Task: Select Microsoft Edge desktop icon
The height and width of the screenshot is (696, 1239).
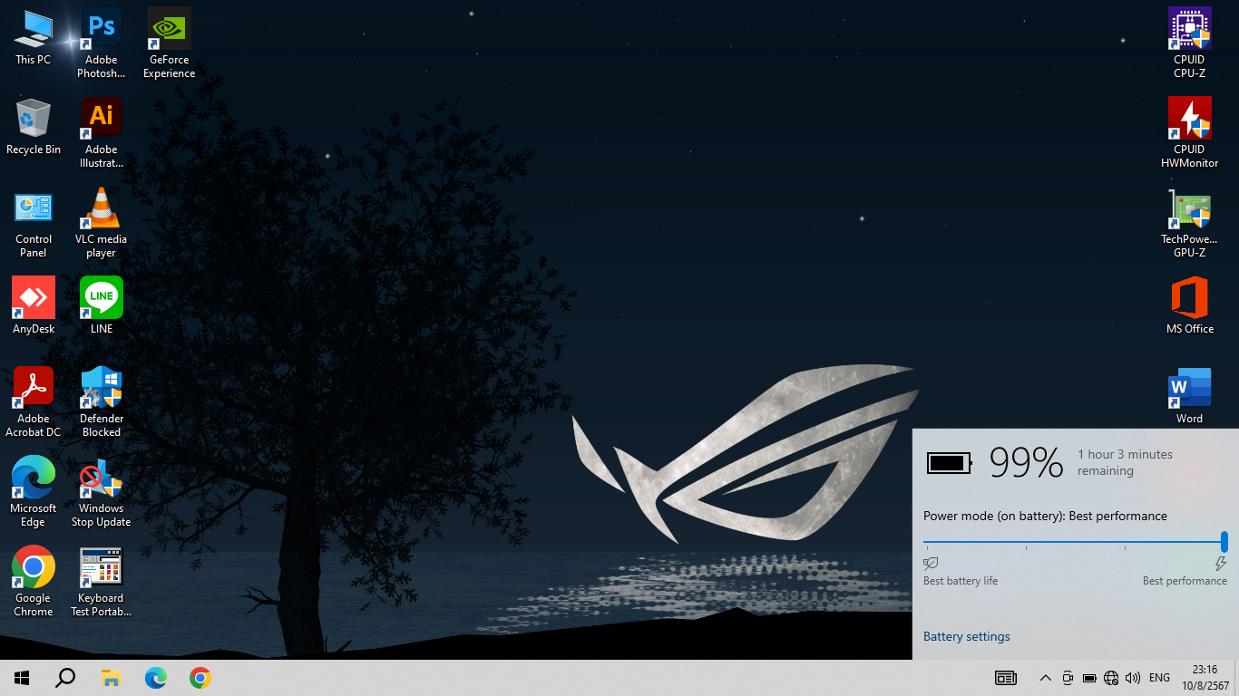Action: [x=34, y=491]
